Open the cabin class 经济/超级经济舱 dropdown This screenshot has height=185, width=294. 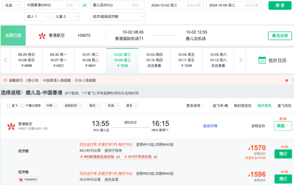pos(118,17)
